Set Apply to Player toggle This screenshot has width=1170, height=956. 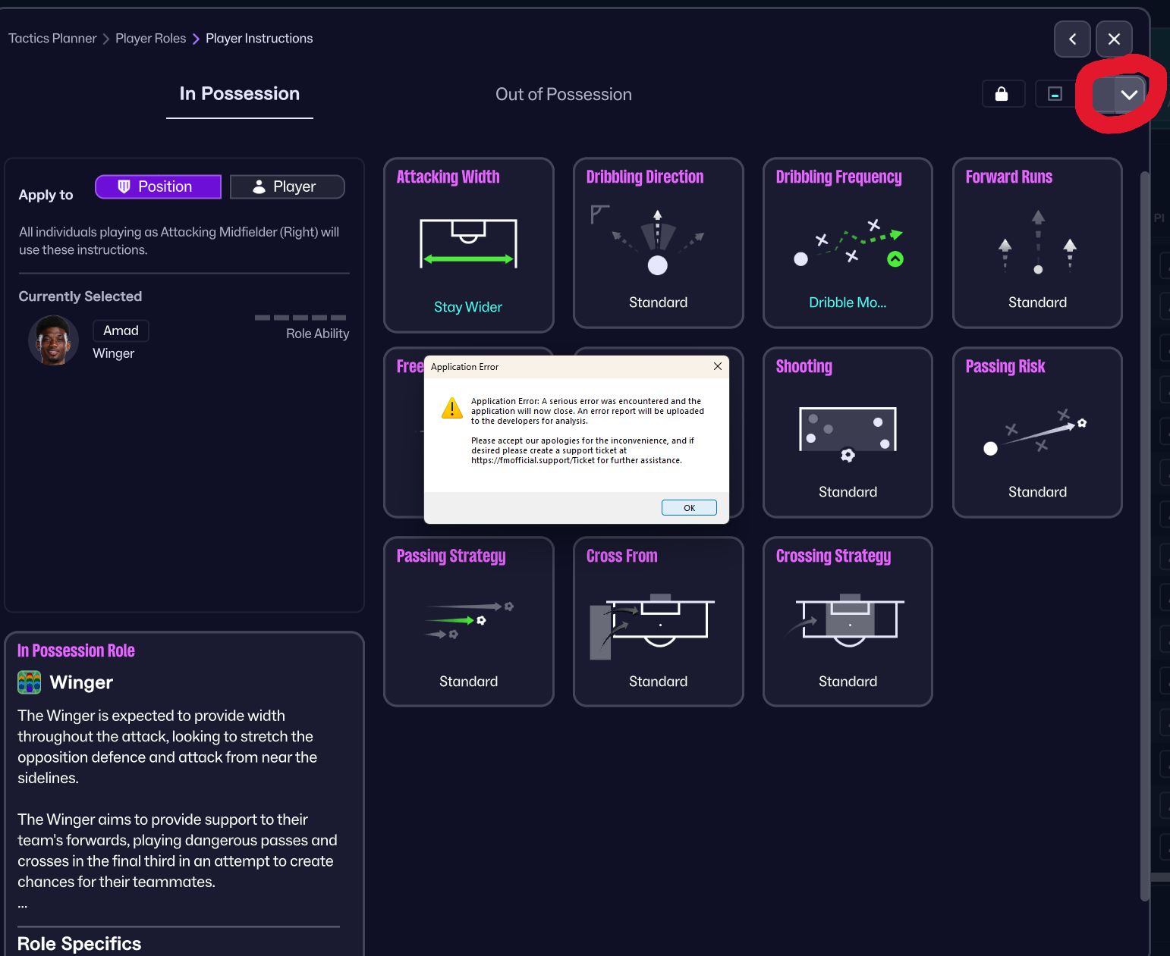(287, 186)
